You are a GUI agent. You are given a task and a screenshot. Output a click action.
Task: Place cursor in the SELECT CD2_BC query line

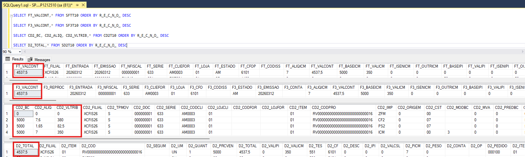[x=91, y=35]
